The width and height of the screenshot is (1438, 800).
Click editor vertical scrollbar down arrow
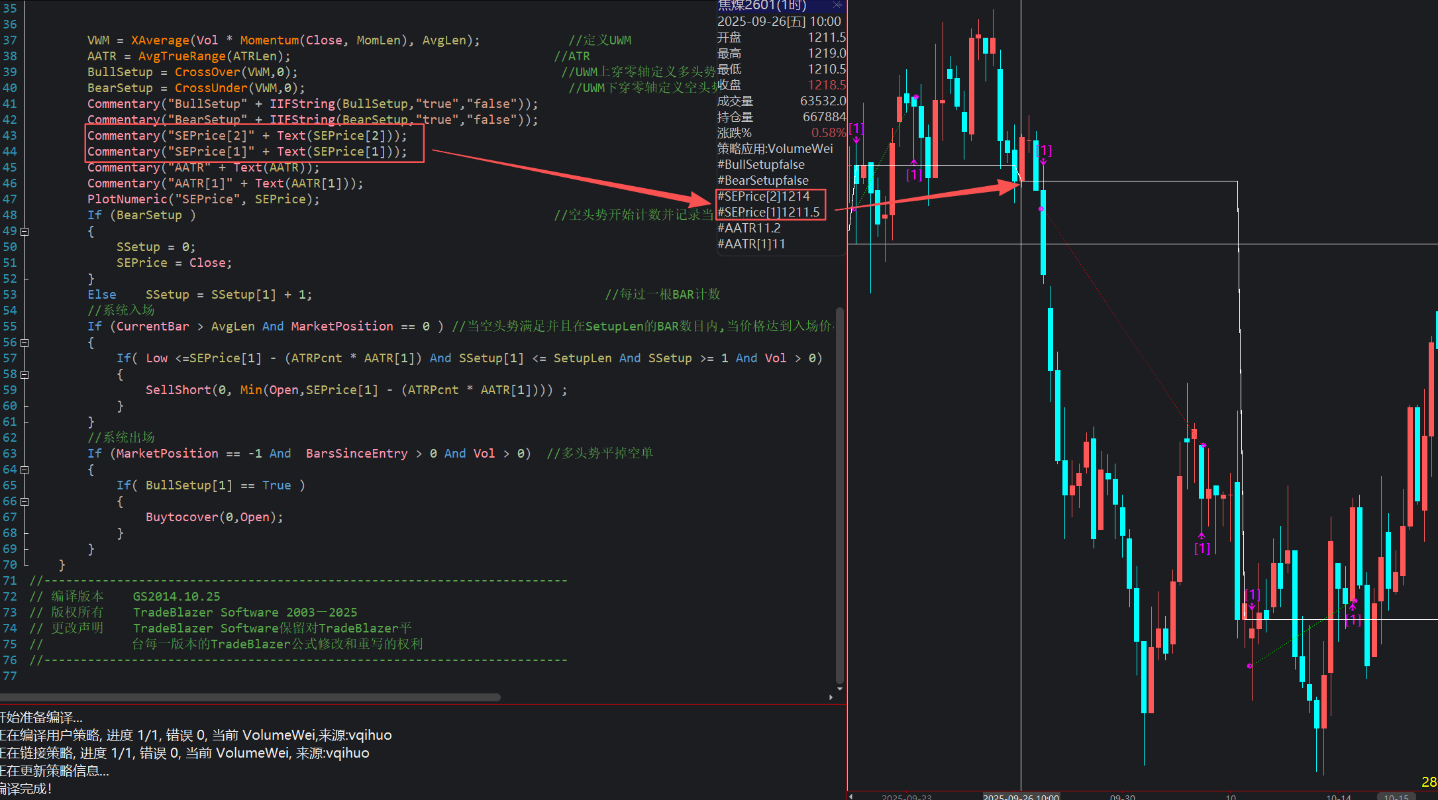(x=840, y=689)
